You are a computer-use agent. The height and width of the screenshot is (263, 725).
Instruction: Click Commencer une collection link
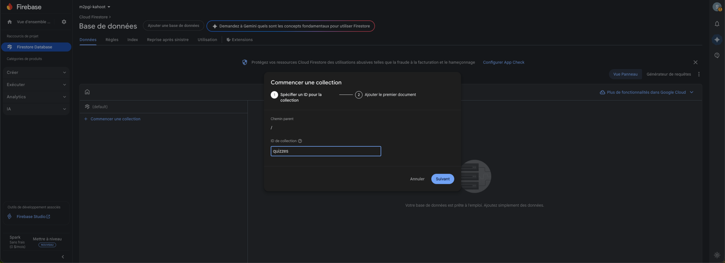(x=115, y=119)
